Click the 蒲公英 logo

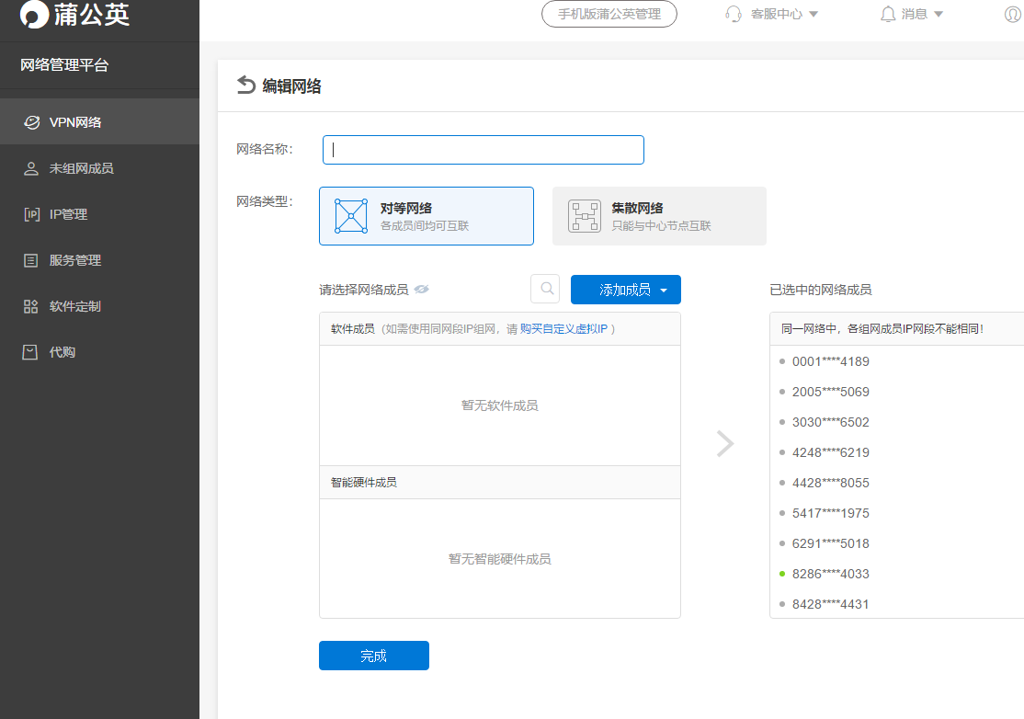coord(75,15)
